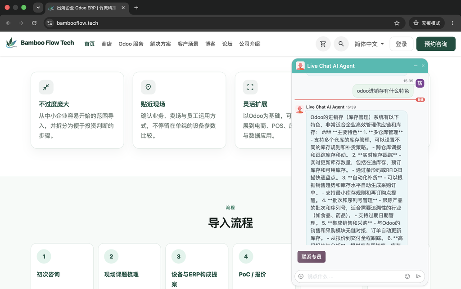
Task: Open the 解决方案 menu
Action: (160, 44)
